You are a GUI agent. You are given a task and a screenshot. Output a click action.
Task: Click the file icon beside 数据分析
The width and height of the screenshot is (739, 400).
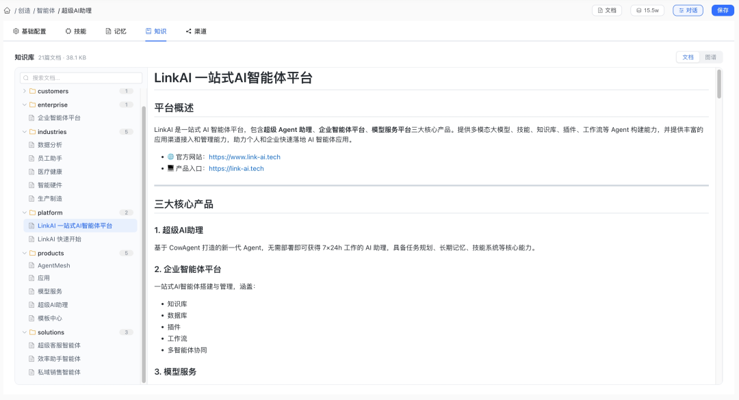(31, 145)
